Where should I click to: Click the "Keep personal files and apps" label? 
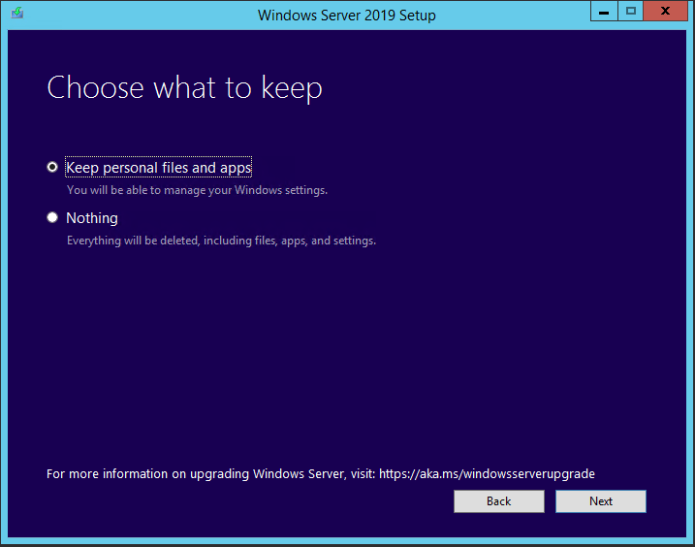(x=158, y=168)
